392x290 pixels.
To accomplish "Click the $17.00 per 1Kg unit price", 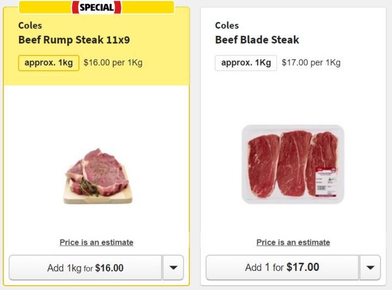I will (311, 63).
